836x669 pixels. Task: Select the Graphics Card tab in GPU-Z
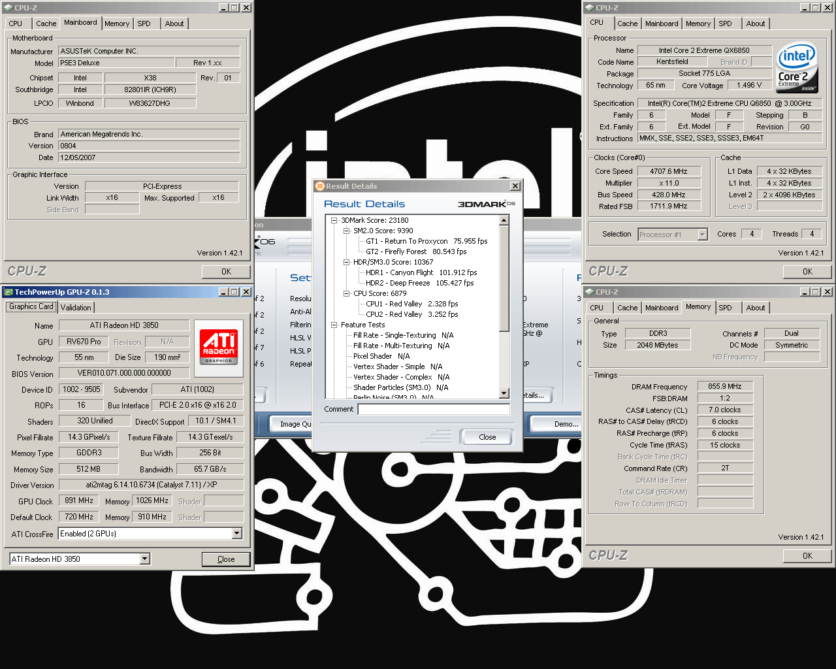coord(31,306)
